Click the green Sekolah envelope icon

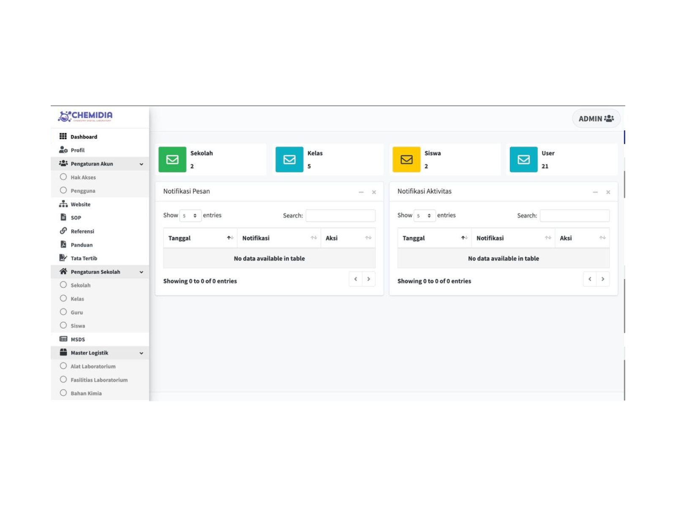pyautogui.click(x=172, y=159)
